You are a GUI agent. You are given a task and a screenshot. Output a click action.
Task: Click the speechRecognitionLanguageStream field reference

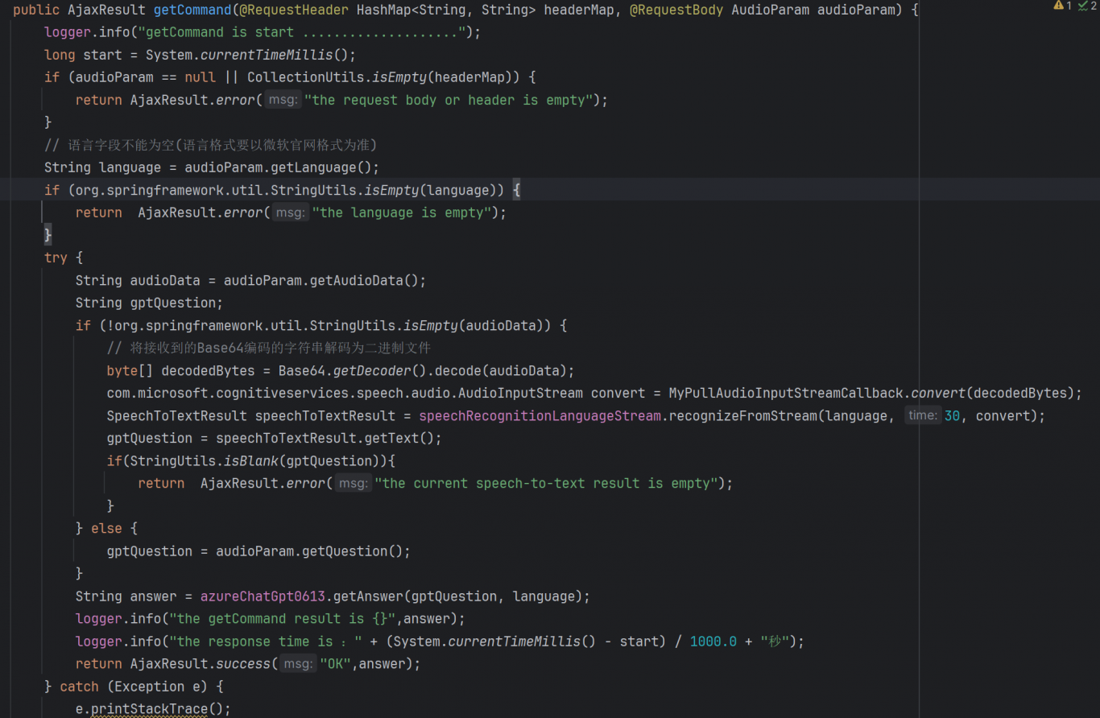pyautogui.click(x=540, y=415)
